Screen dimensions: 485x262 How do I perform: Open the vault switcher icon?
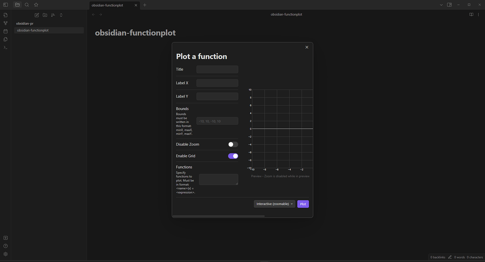5,238
